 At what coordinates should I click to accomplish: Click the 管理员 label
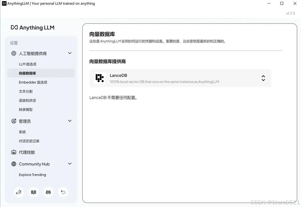pos(25,121)
